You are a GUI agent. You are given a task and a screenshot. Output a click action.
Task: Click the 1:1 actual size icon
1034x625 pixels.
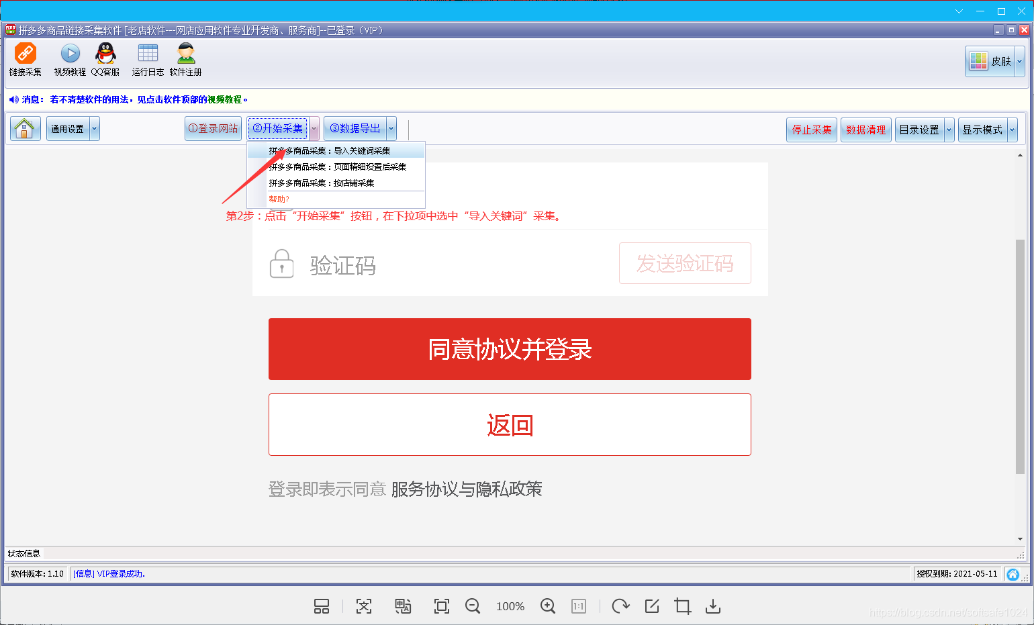[579, 606]
